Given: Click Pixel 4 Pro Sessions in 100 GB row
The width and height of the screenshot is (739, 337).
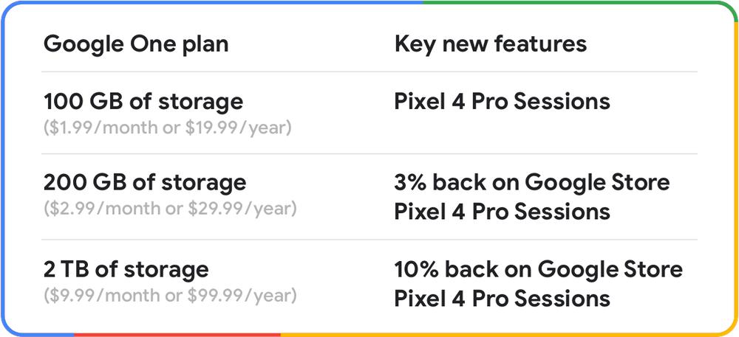Looking at the screenshot, I should tap(502, 101).
